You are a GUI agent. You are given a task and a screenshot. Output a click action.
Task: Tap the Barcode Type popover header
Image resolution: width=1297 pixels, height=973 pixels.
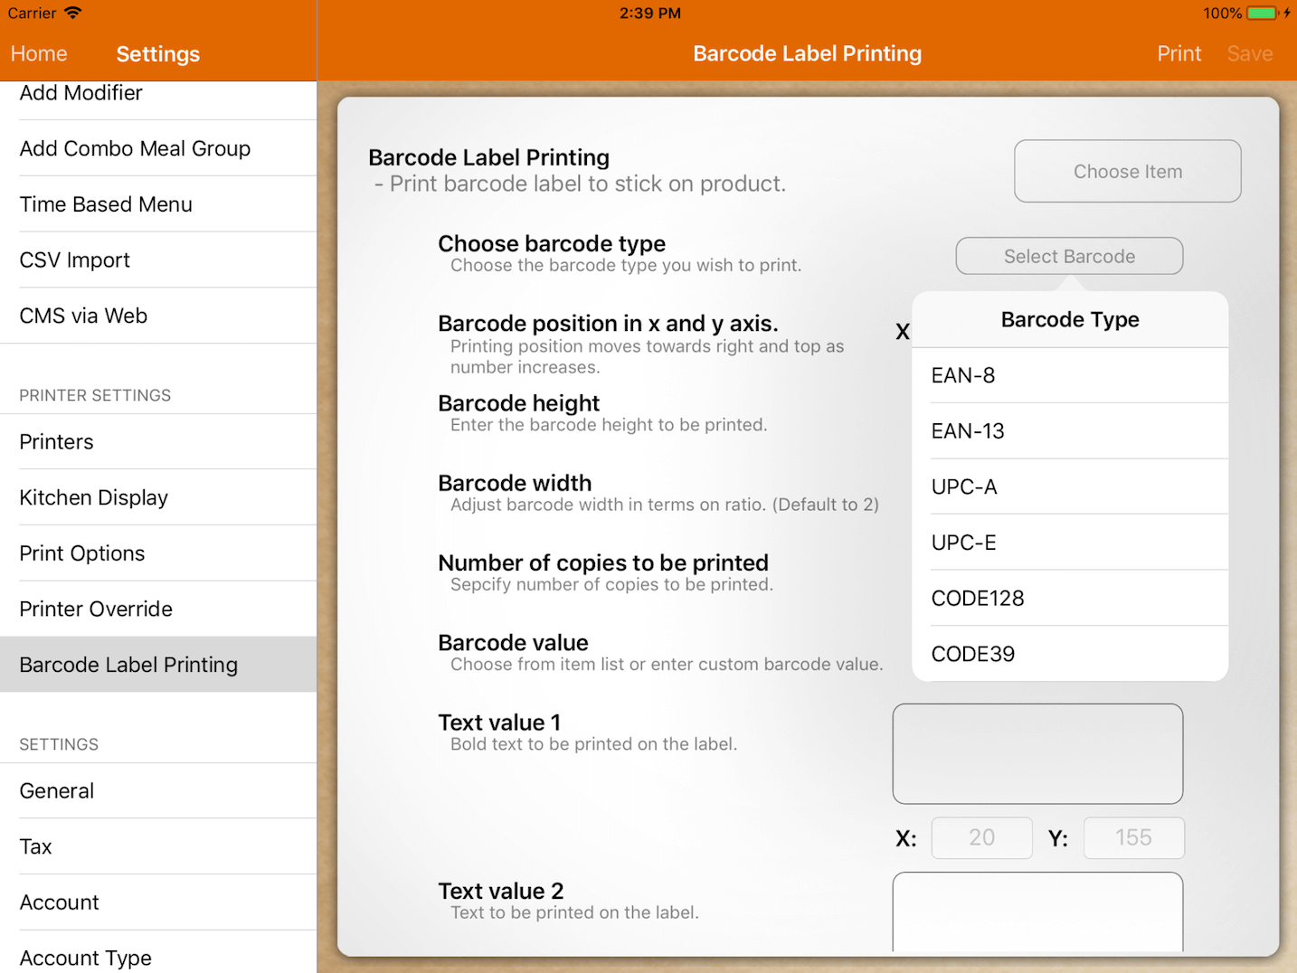click(x=1070, y=320)
